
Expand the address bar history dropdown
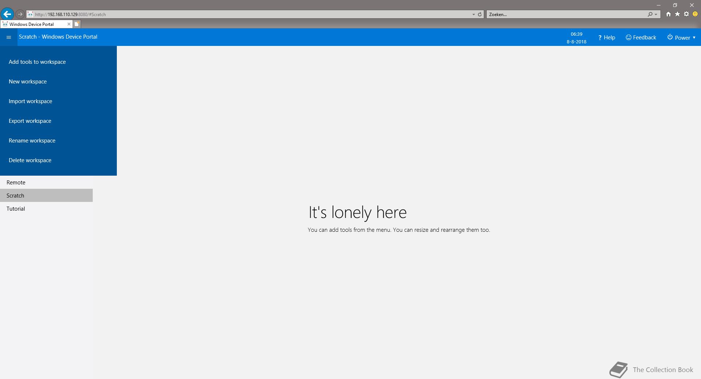(x=474, y=15)
